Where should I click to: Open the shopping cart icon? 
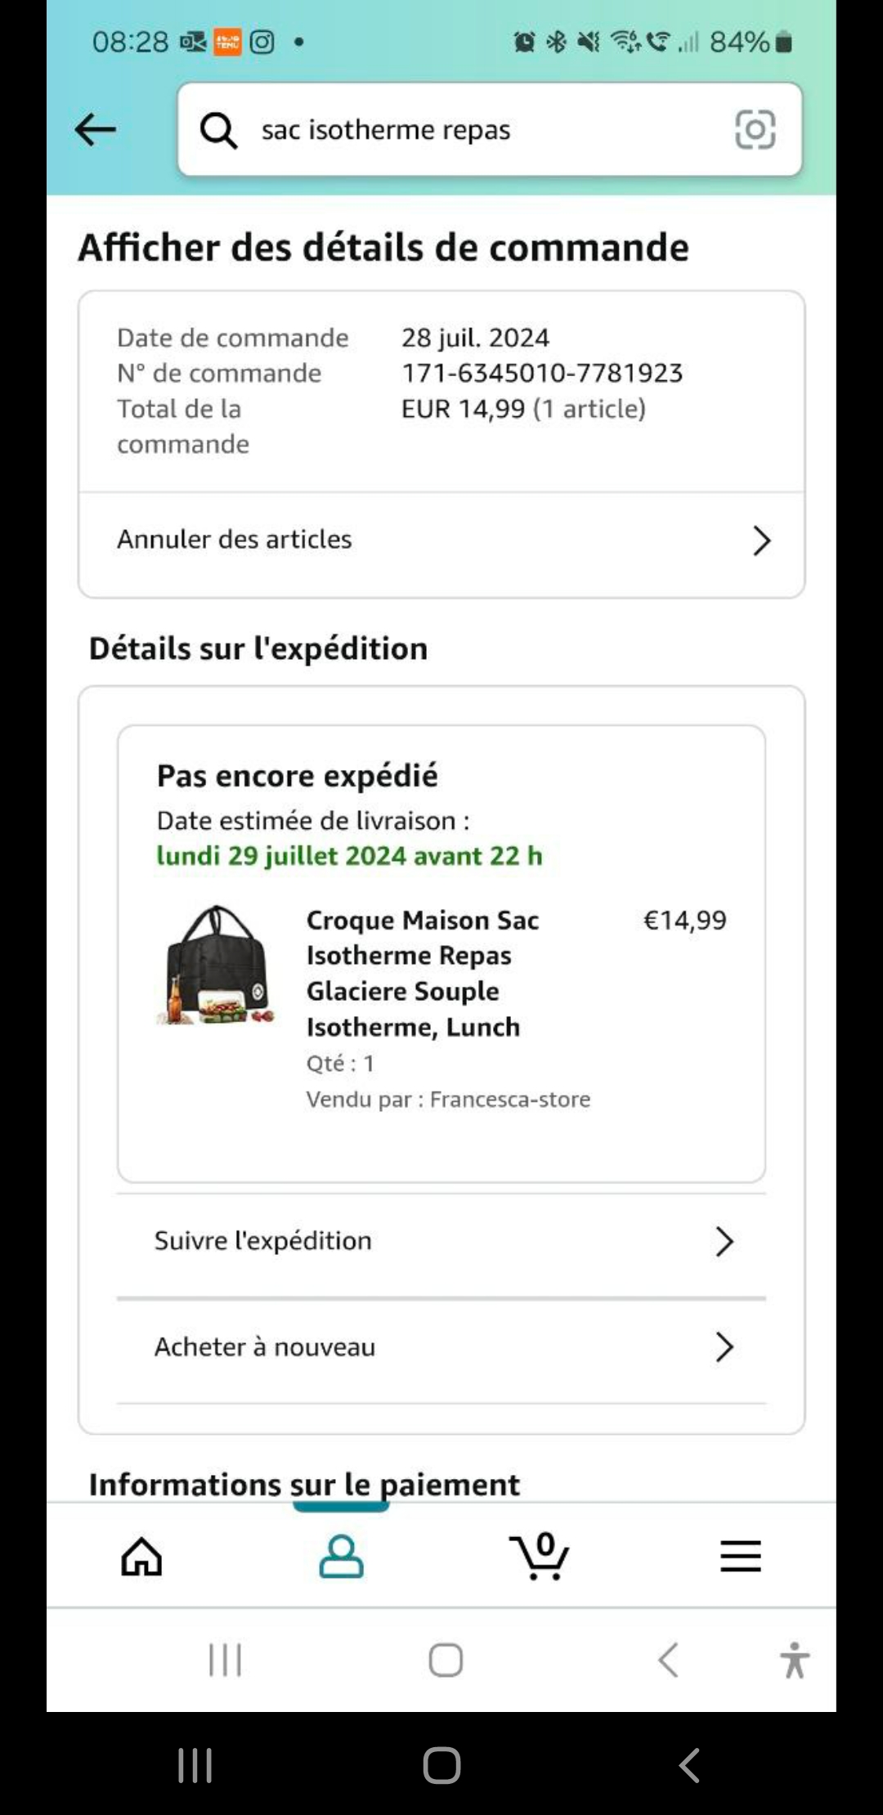coord(539,1555)
